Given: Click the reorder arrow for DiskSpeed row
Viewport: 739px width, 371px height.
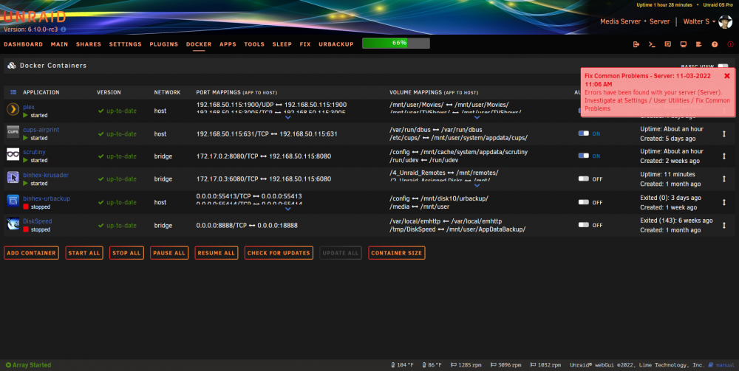Looking at the screenshot, I should point(724,225).
